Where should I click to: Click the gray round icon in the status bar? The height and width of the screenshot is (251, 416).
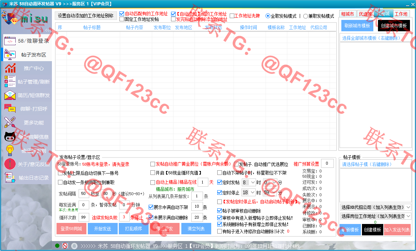(x=74, y=246)
